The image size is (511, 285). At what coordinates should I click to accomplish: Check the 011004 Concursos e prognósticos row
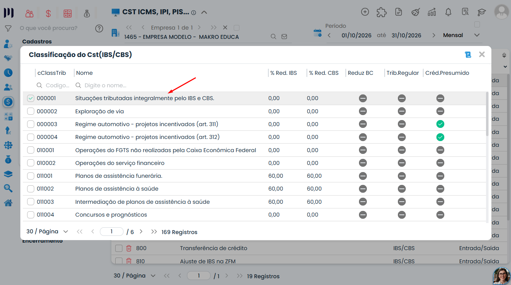point(31,215)
